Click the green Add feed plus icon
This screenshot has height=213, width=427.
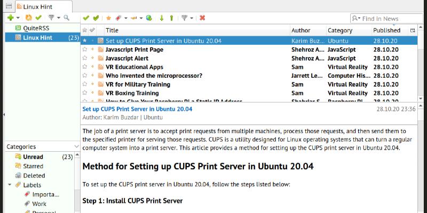tap(10, 18)
